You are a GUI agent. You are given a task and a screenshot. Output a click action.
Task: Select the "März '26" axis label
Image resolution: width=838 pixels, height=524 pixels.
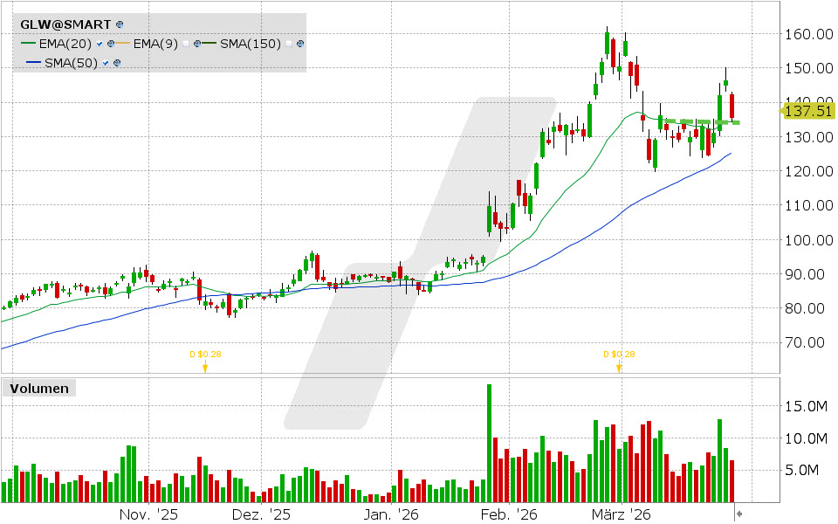click(x=622, y=515)
